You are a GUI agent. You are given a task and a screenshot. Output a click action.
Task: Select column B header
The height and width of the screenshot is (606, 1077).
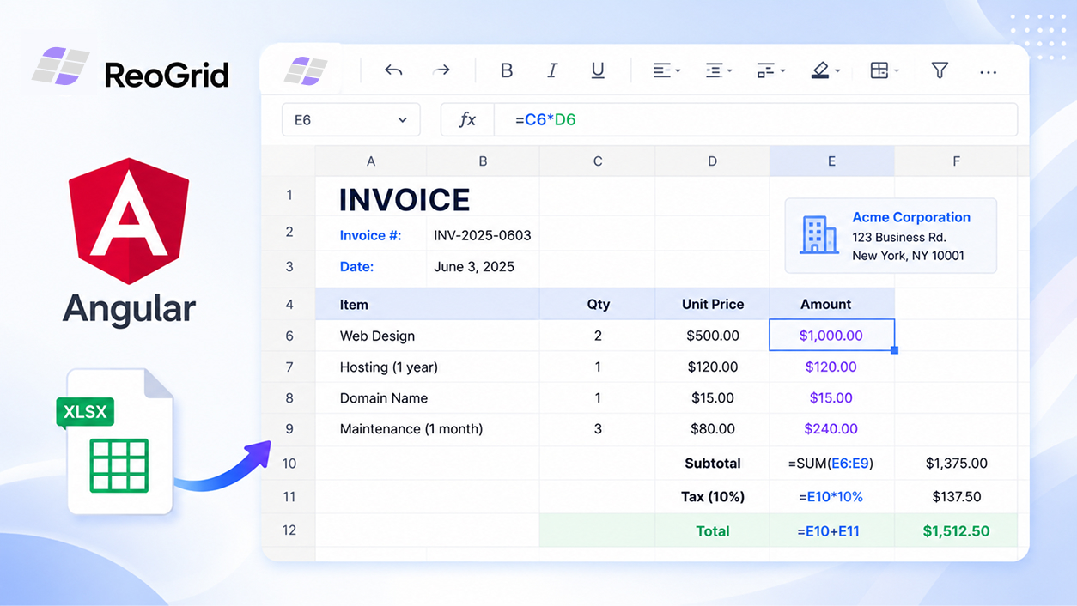pyautogui.click(x=484, y=161)
